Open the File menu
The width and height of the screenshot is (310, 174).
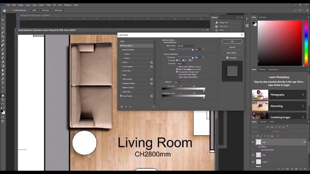[9, 5]
